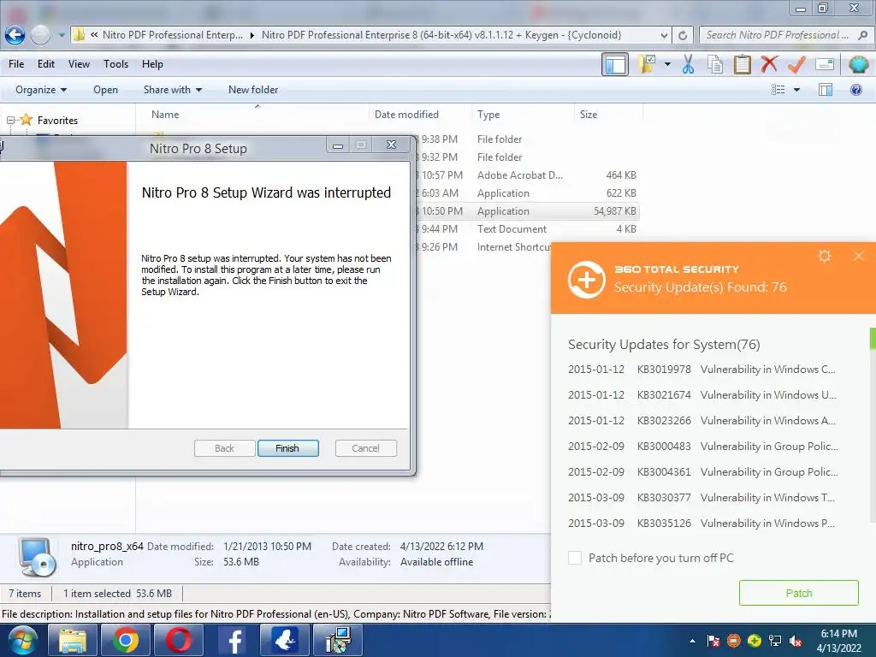
Task: Open the Organize dropdown menu
Action: coord(41,89)
